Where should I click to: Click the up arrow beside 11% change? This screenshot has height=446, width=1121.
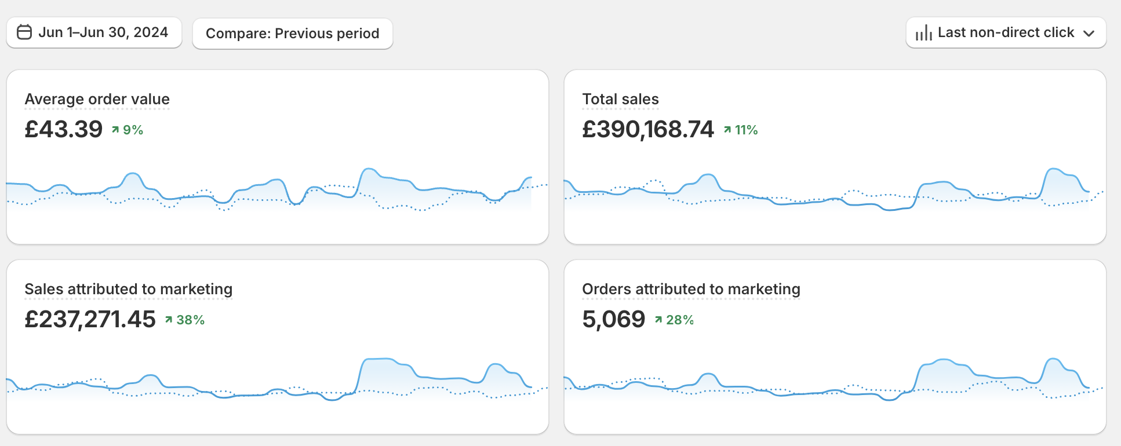(727, 130)
